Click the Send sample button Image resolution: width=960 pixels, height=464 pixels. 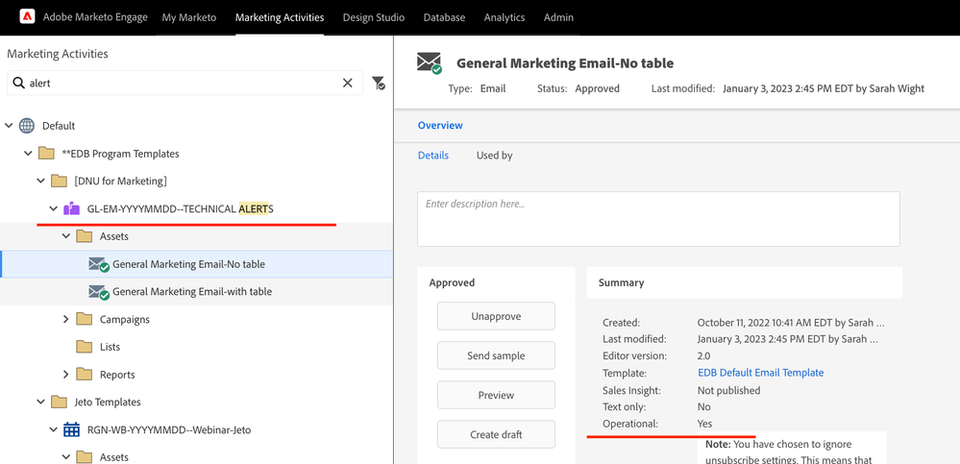point(496,355)
